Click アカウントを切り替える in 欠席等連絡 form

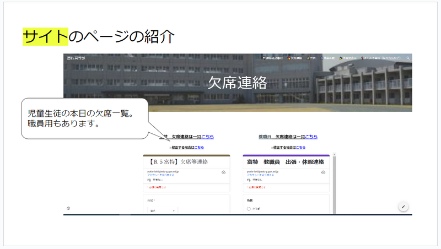pyautogui.click(x=161, y=175)
